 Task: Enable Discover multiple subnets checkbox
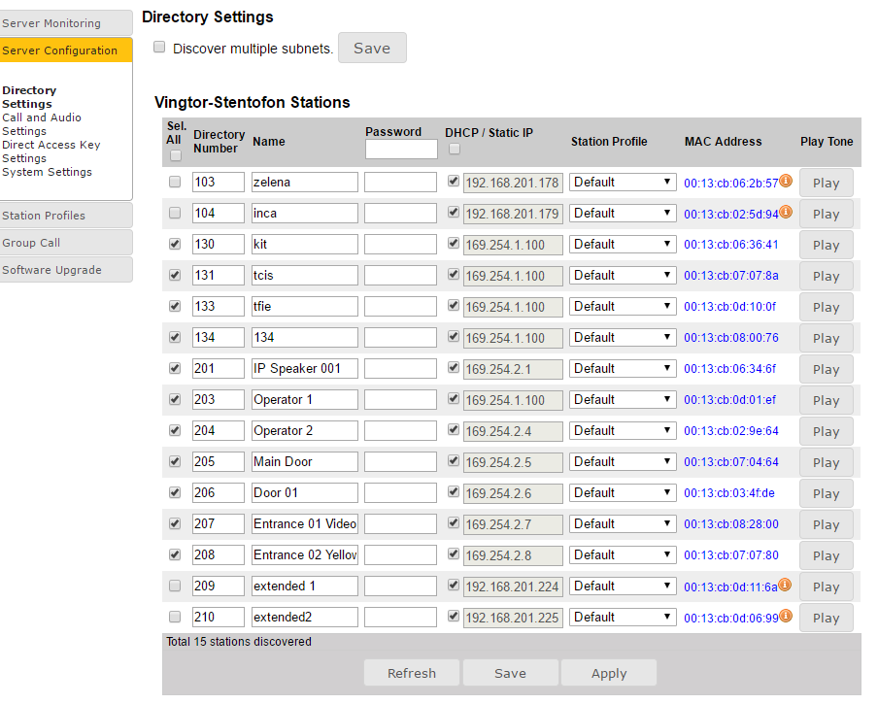(159, 48)
